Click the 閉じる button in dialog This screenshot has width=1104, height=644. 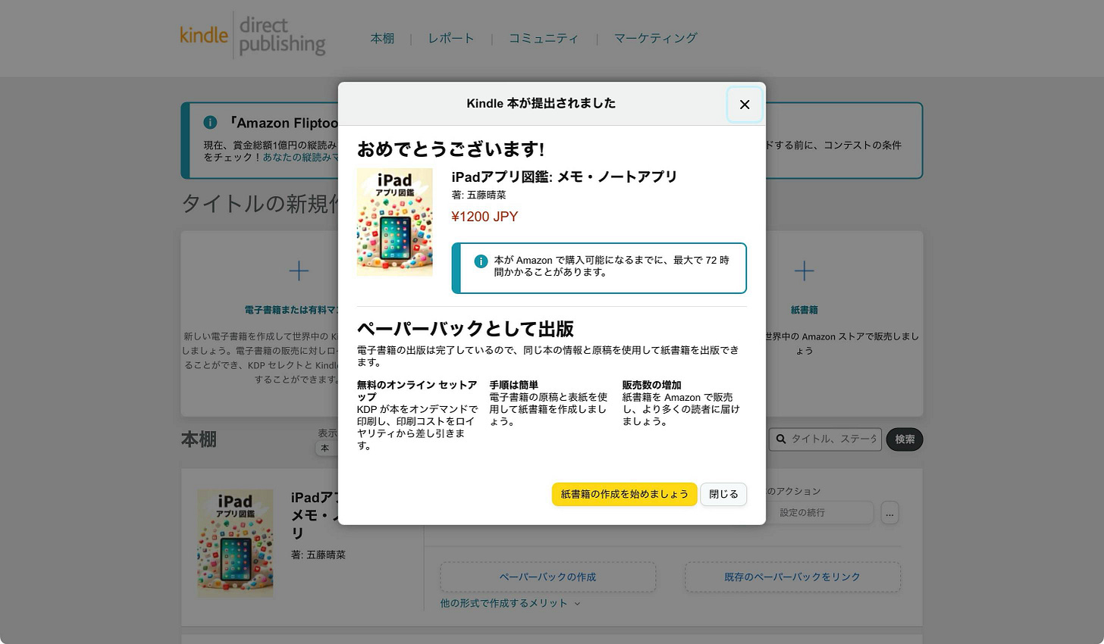(723, 494)
